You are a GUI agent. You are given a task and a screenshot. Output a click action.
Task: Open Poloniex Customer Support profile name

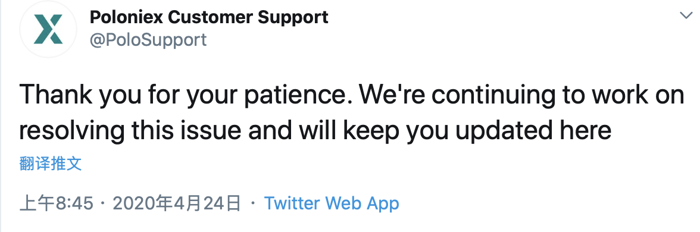click(x=209, y=17)
